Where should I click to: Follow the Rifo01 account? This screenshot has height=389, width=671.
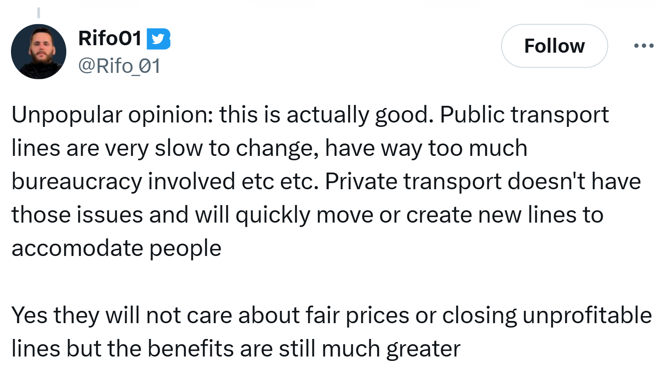pyautogui.click(x=554, y=46)
